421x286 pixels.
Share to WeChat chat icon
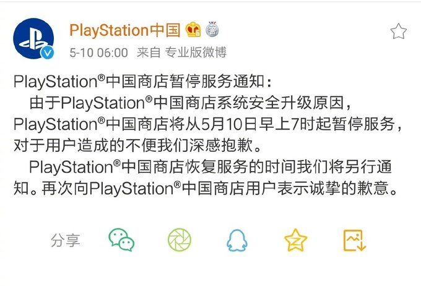121,240
